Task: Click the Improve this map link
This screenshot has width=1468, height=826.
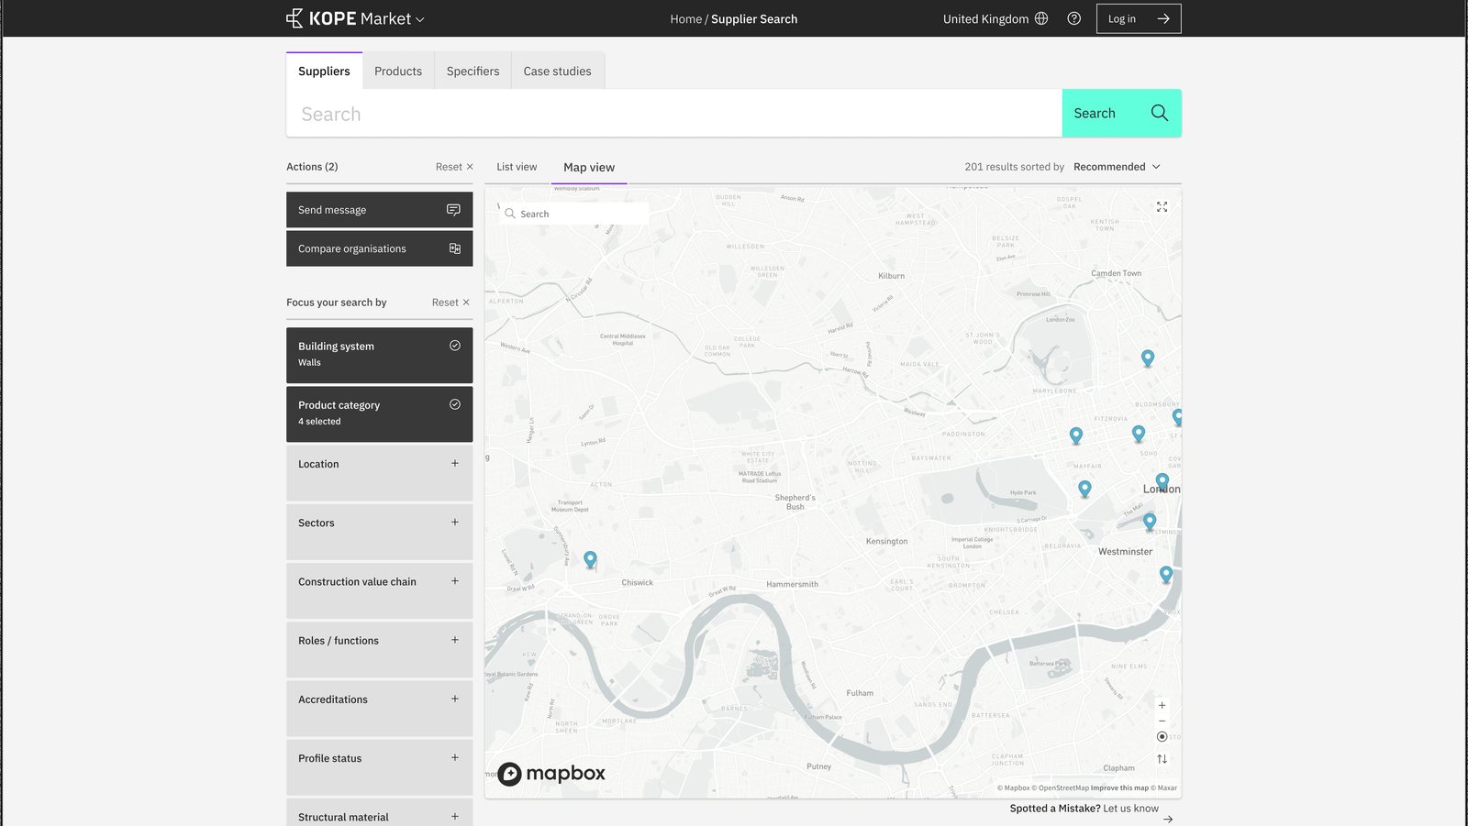Action: [x=1119, y=787]
